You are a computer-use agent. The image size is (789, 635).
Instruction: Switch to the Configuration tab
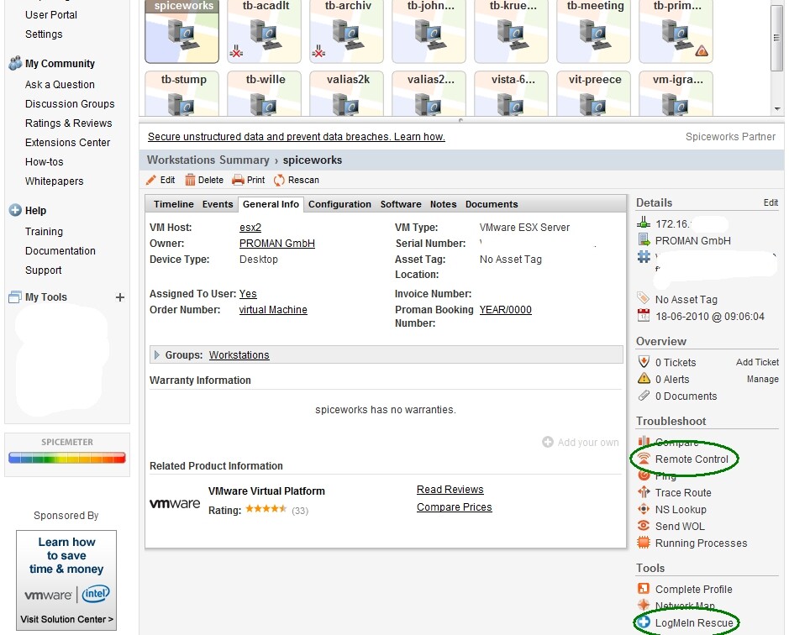pyautogui.click(x=339, y=203)
